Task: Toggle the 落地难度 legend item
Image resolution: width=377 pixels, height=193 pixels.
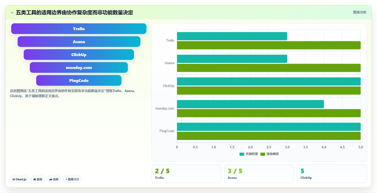Action: [270, 154]
